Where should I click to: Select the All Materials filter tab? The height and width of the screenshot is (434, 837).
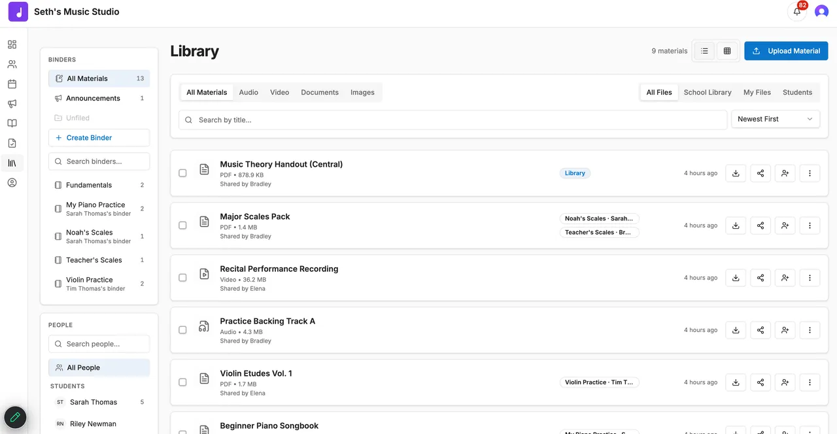(207, 92)
